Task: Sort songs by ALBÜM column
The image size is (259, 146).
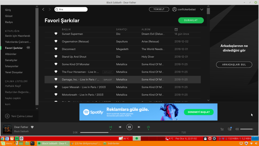Action: [146, 29]
